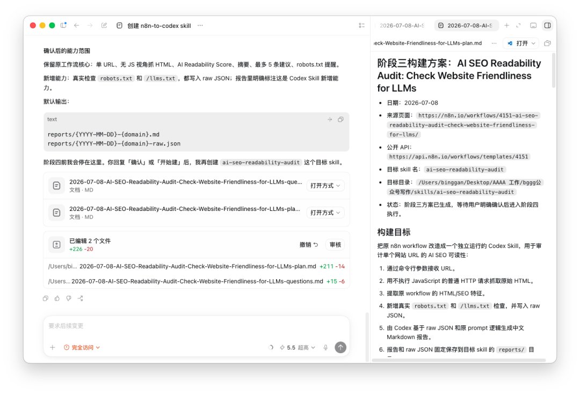Send message with the up-arrow button

(x=340, y=347)
